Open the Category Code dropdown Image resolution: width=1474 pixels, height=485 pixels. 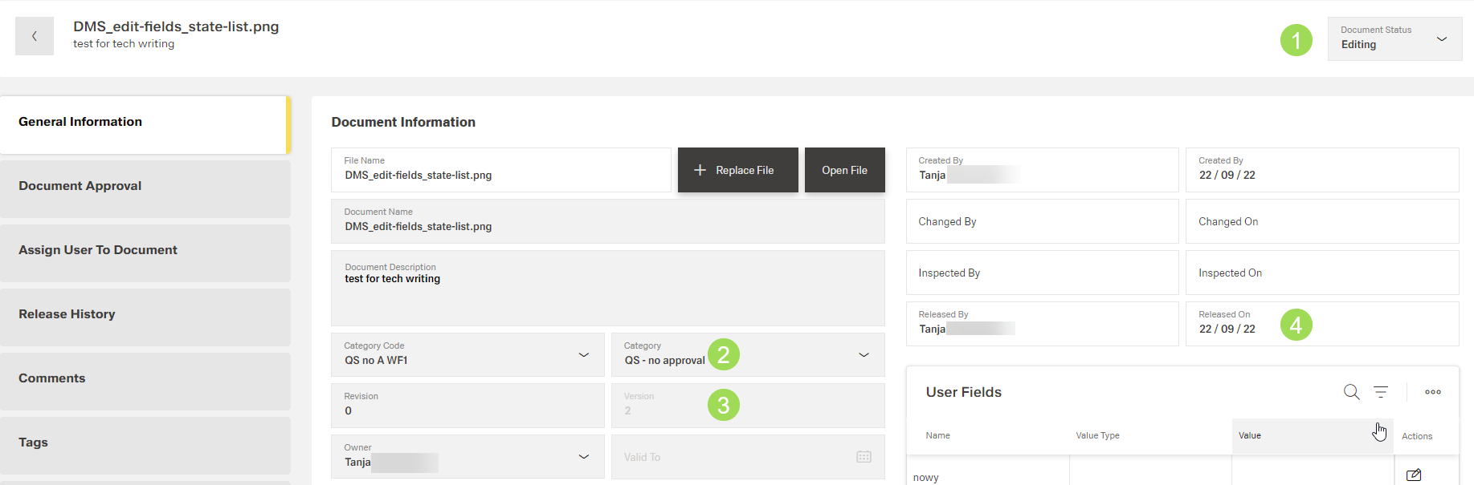click(x=583, y=354)
